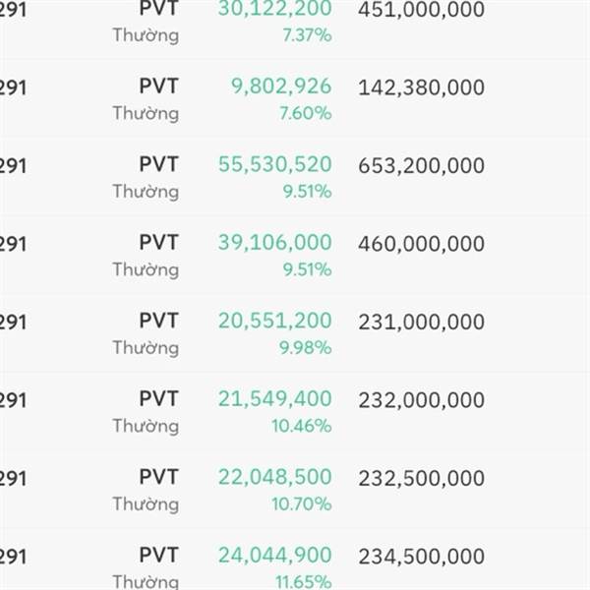Click the 232,000,000 amount
Viewport: 590px width, 590px height.
pyautogui.click(x=421, y=400)
